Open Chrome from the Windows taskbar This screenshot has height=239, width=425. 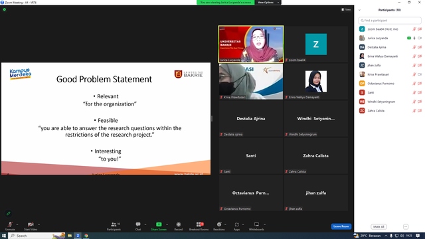(86, 236)
